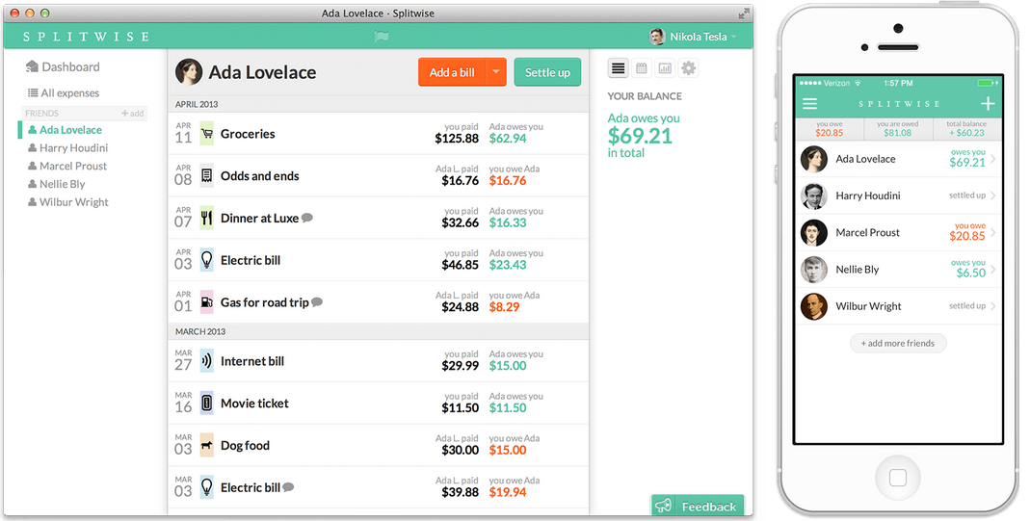Open the chart view icon

click(665, 68)
